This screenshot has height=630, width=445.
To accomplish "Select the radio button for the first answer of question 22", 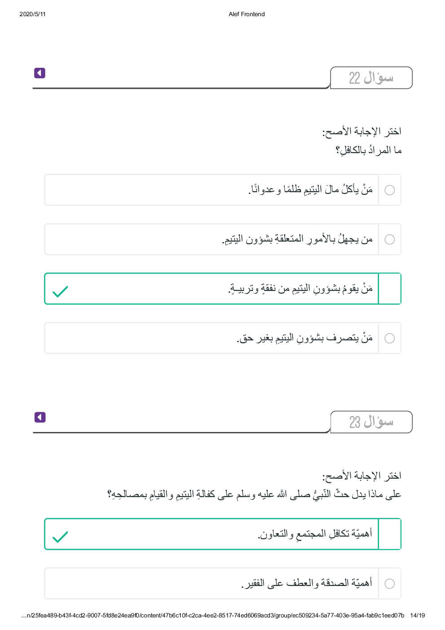I will tap(390, 190).
